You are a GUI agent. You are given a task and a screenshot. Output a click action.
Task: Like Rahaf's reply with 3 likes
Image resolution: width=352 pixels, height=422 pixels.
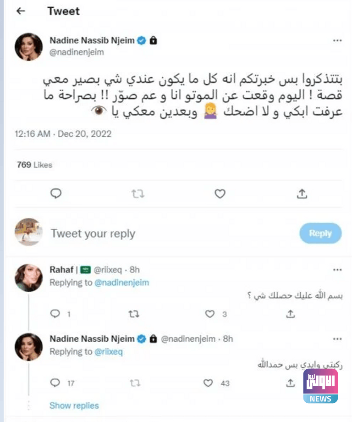(210, 314)
